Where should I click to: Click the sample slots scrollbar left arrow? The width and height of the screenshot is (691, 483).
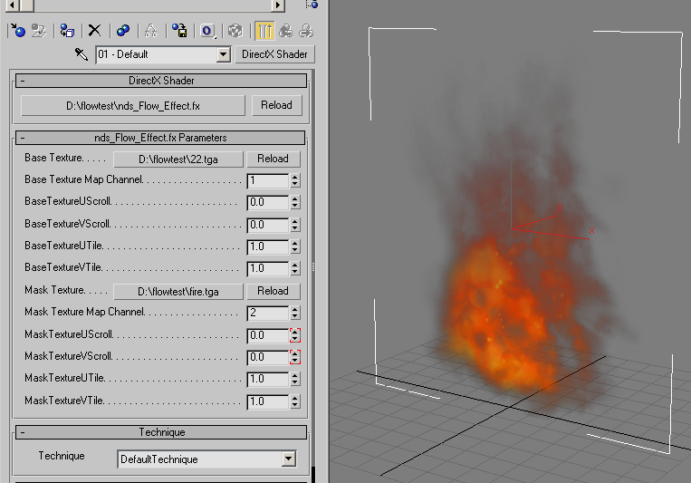13,5
